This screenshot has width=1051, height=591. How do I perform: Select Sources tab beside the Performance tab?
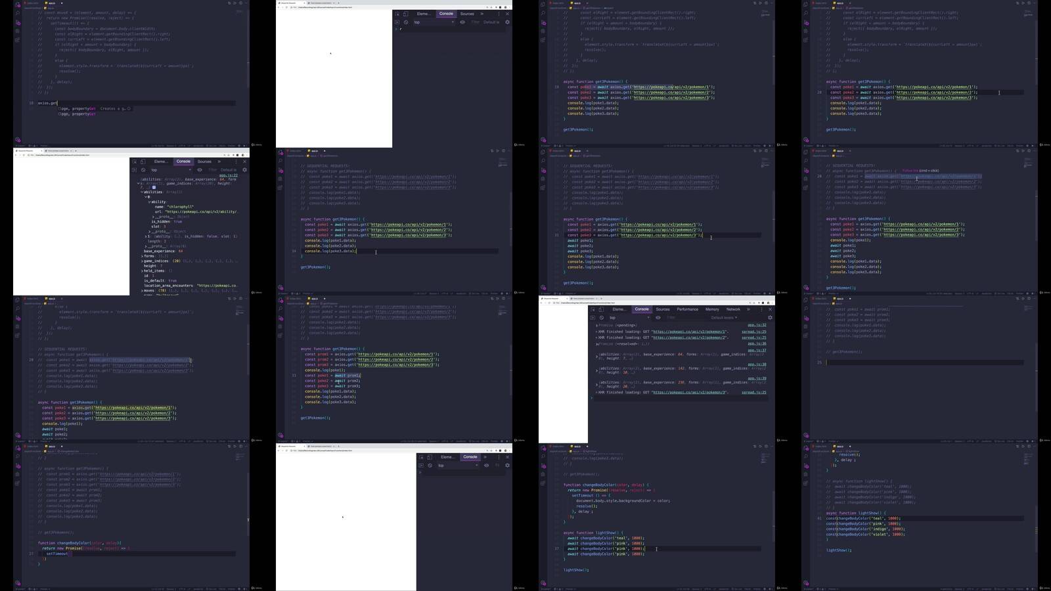click(663, 309)
